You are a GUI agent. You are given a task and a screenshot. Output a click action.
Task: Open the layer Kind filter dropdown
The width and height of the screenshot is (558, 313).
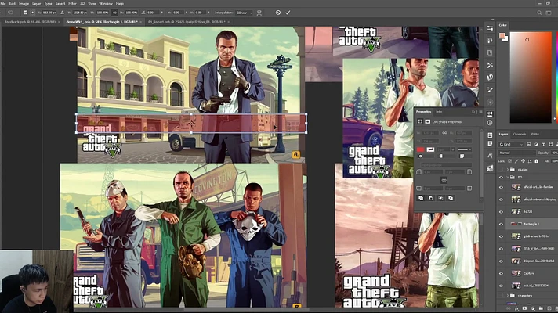pos(511,144)
